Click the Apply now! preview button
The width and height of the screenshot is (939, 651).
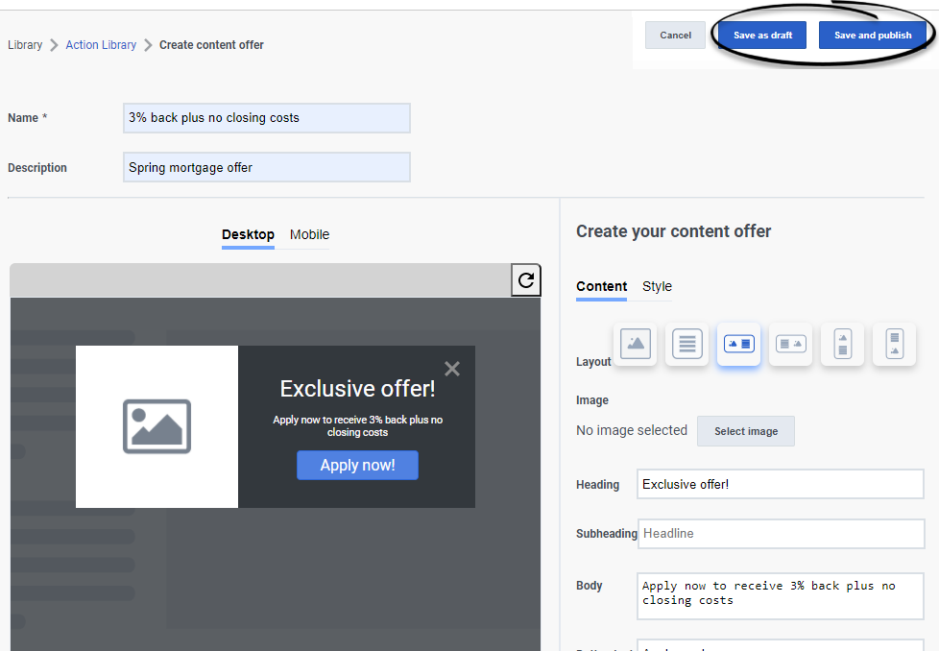(x=357, y=466)
